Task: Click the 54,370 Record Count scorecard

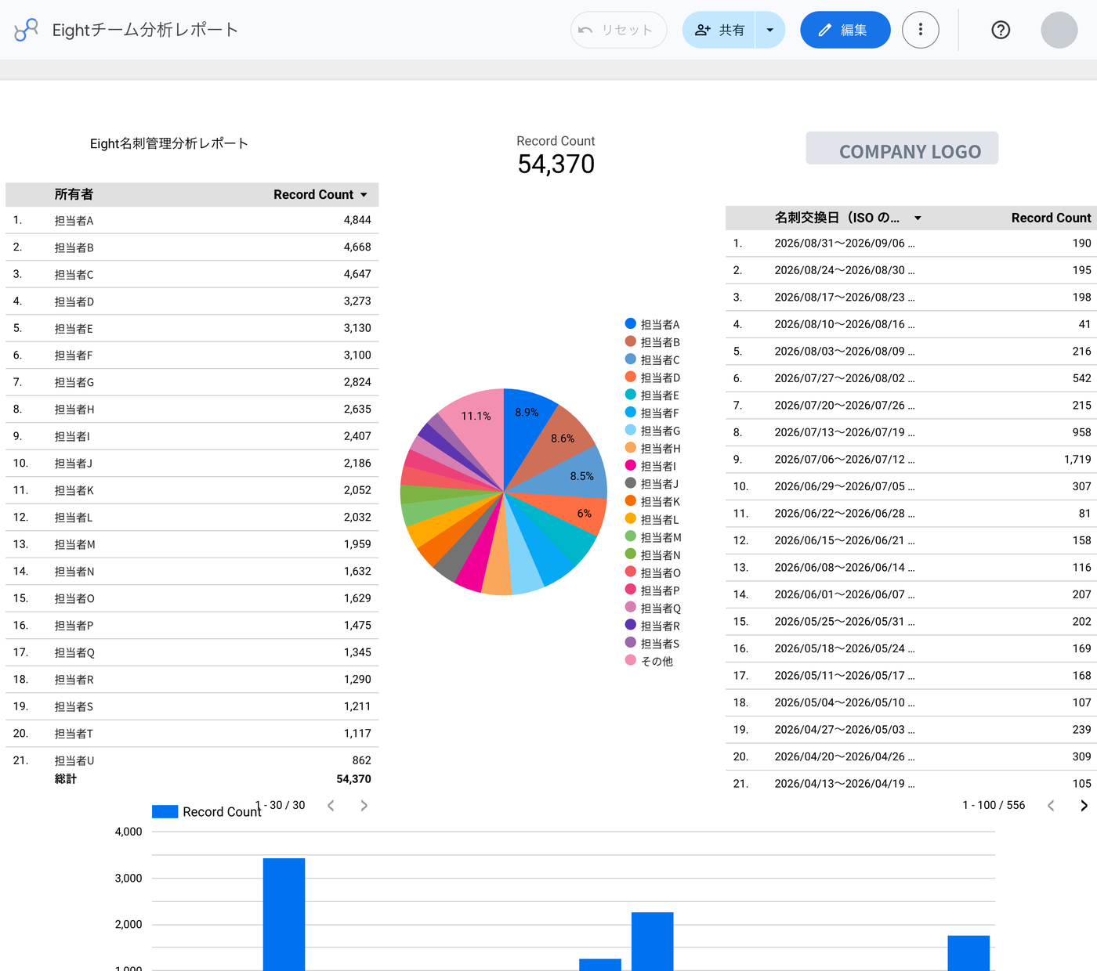Action: coord(556,156)
